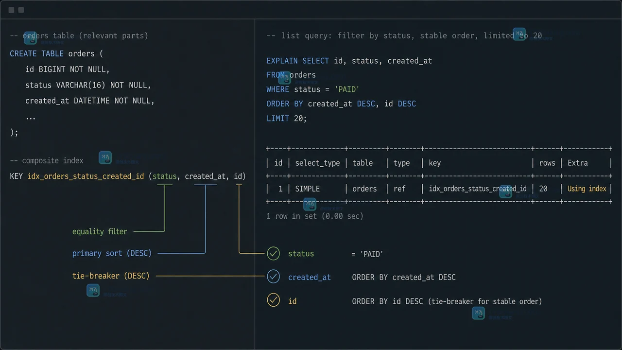Image resolution: width=622 pixels, height=350 pixels.
Task: Click the "EXPLAIN SELECT id, status, created_at" line
Action: point(349,61)
